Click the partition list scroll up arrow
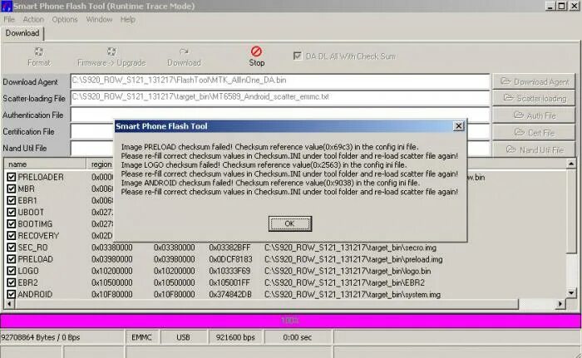Viewport: 582px width, 358px height. [x=571, y=164]
